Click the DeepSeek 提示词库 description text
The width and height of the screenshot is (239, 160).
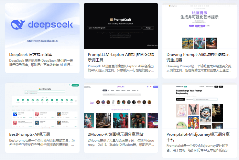[x=41, y=63]
